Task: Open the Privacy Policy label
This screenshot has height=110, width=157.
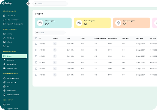Action: [11, 91]
